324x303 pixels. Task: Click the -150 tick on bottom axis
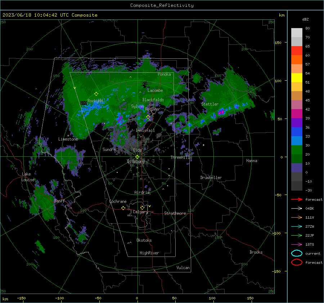[21, 298]
